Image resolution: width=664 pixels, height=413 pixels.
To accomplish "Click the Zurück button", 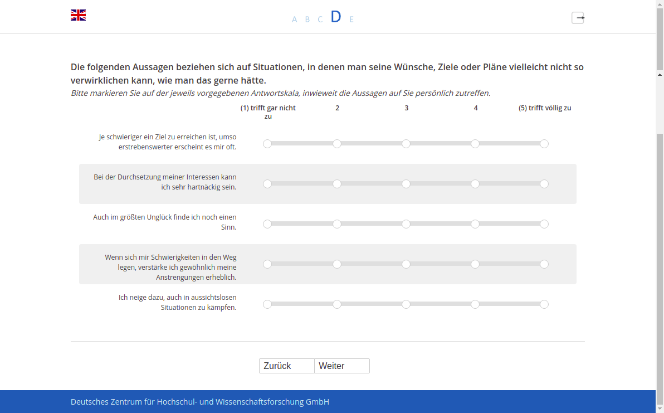I will (x=287, y=366).
